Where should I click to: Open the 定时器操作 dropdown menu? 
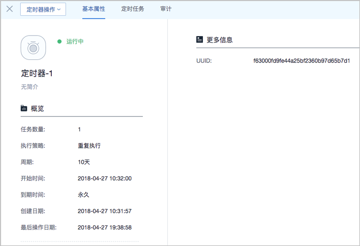tap(43, 9)
